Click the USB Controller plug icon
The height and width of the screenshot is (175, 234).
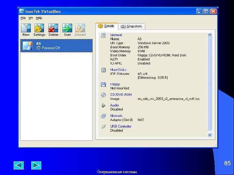(x=104, y=127)
